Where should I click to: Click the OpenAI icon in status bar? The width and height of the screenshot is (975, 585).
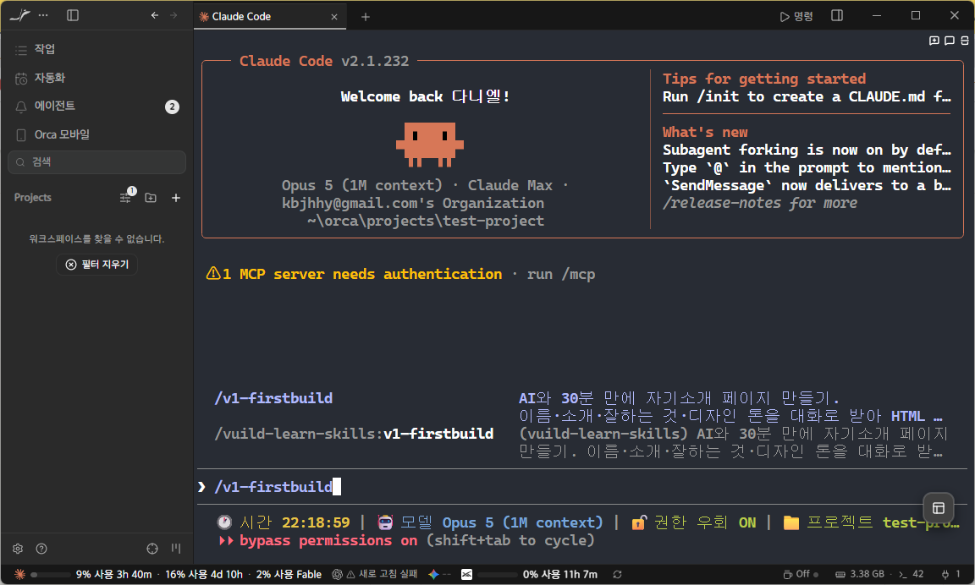click(337, 575)
